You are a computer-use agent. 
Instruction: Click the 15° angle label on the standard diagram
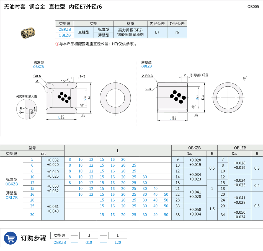63,81
